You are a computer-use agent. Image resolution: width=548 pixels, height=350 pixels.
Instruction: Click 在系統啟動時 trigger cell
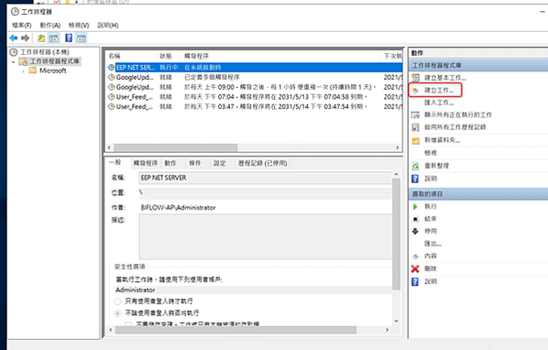pos(203,68)
